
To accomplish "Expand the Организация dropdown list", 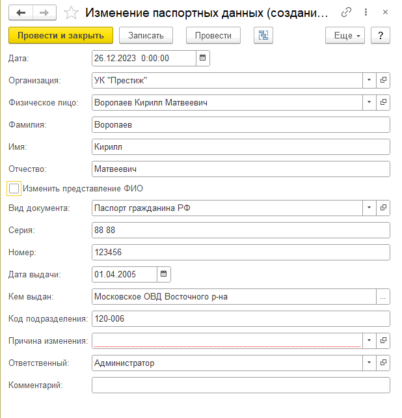I will (369, 80).
